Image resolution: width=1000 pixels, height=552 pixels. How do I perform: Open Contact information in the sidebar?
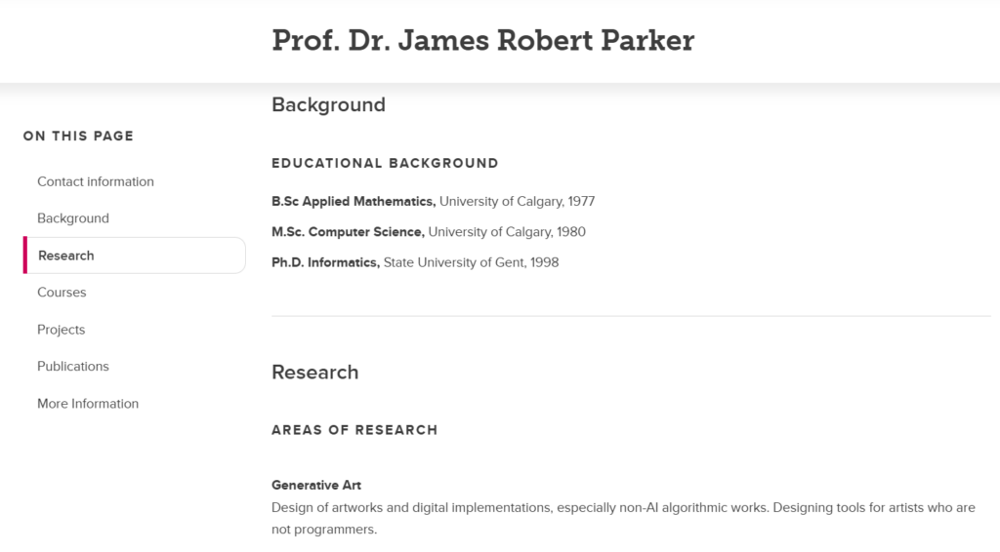click(96, 181)
